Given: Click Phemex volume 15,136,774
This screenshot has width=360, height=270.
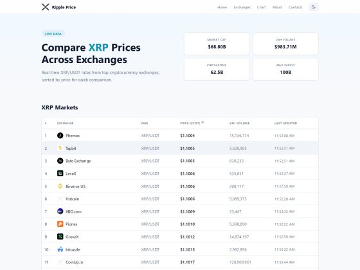Looking at the screenshot, I should coord(239,136).
